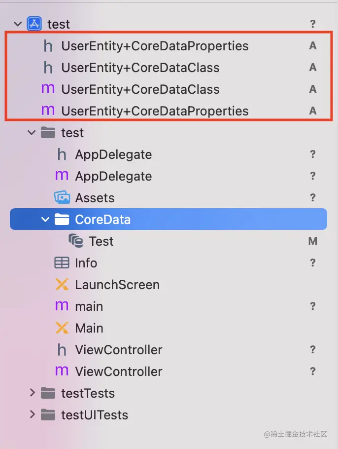Click the Xcode project icon beside test
The width and height of the screenshot is (338, 449).
(34, 24)
